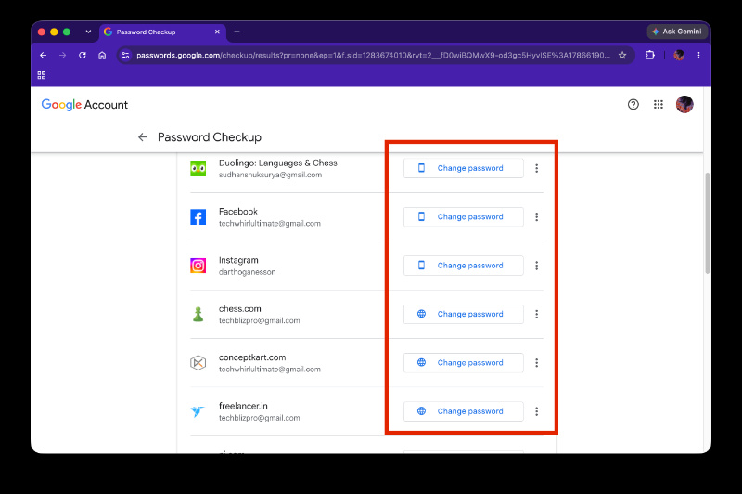The width and height of the screenshot is (742, 494).
Task: Open more options for Instagram row
Action: (536, 266)
